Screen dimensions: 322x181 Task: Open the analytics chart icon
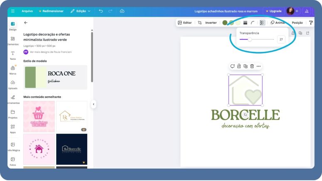tap(307, 11)
